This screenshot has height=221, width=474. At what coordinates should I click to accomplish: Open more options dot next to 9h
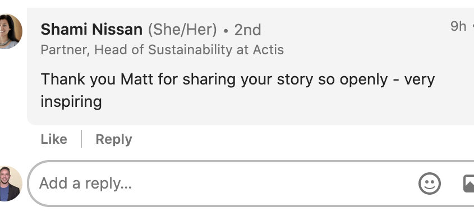click(472, 26)
